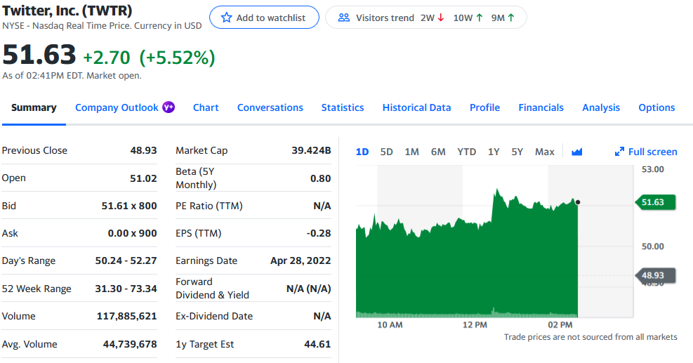Click the 1y Target Est value 44.61
This screenshot has width=693, height=363.
tap(317, 344)
